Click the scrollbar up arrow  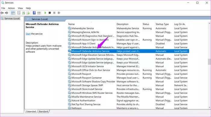209,24
